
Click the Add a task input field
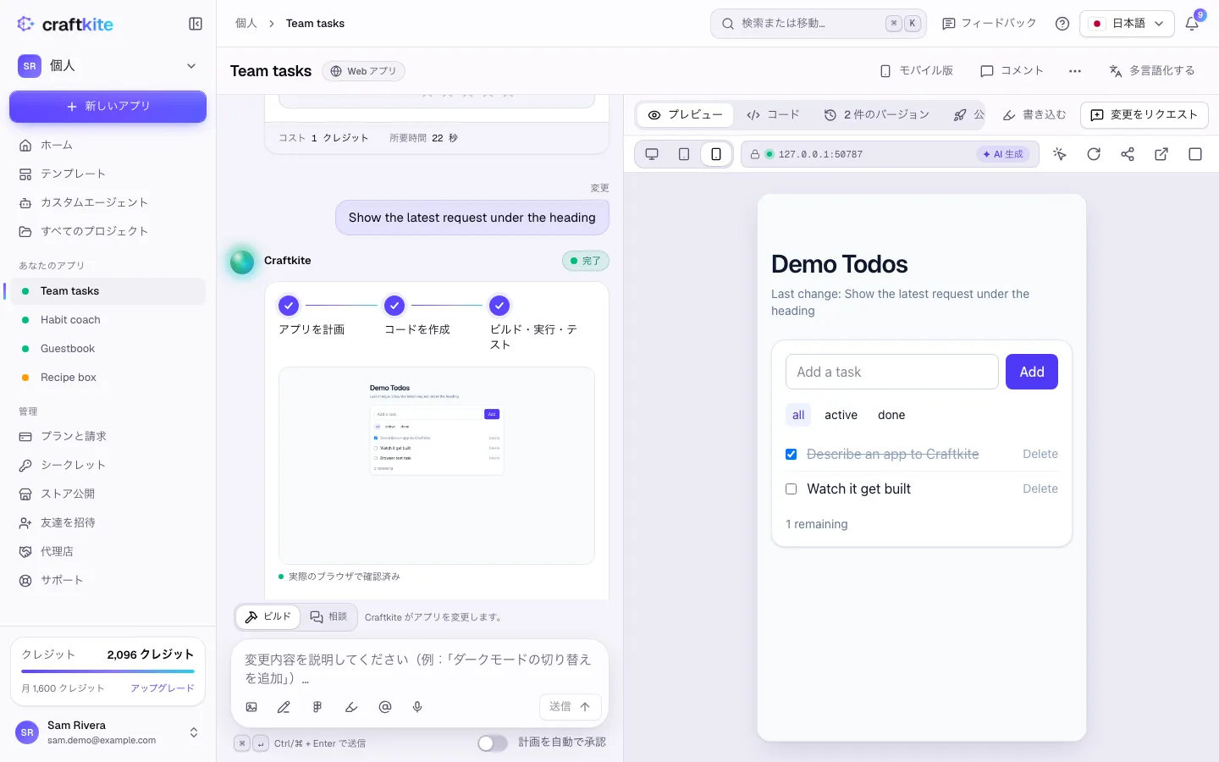[x=892, y=372]
